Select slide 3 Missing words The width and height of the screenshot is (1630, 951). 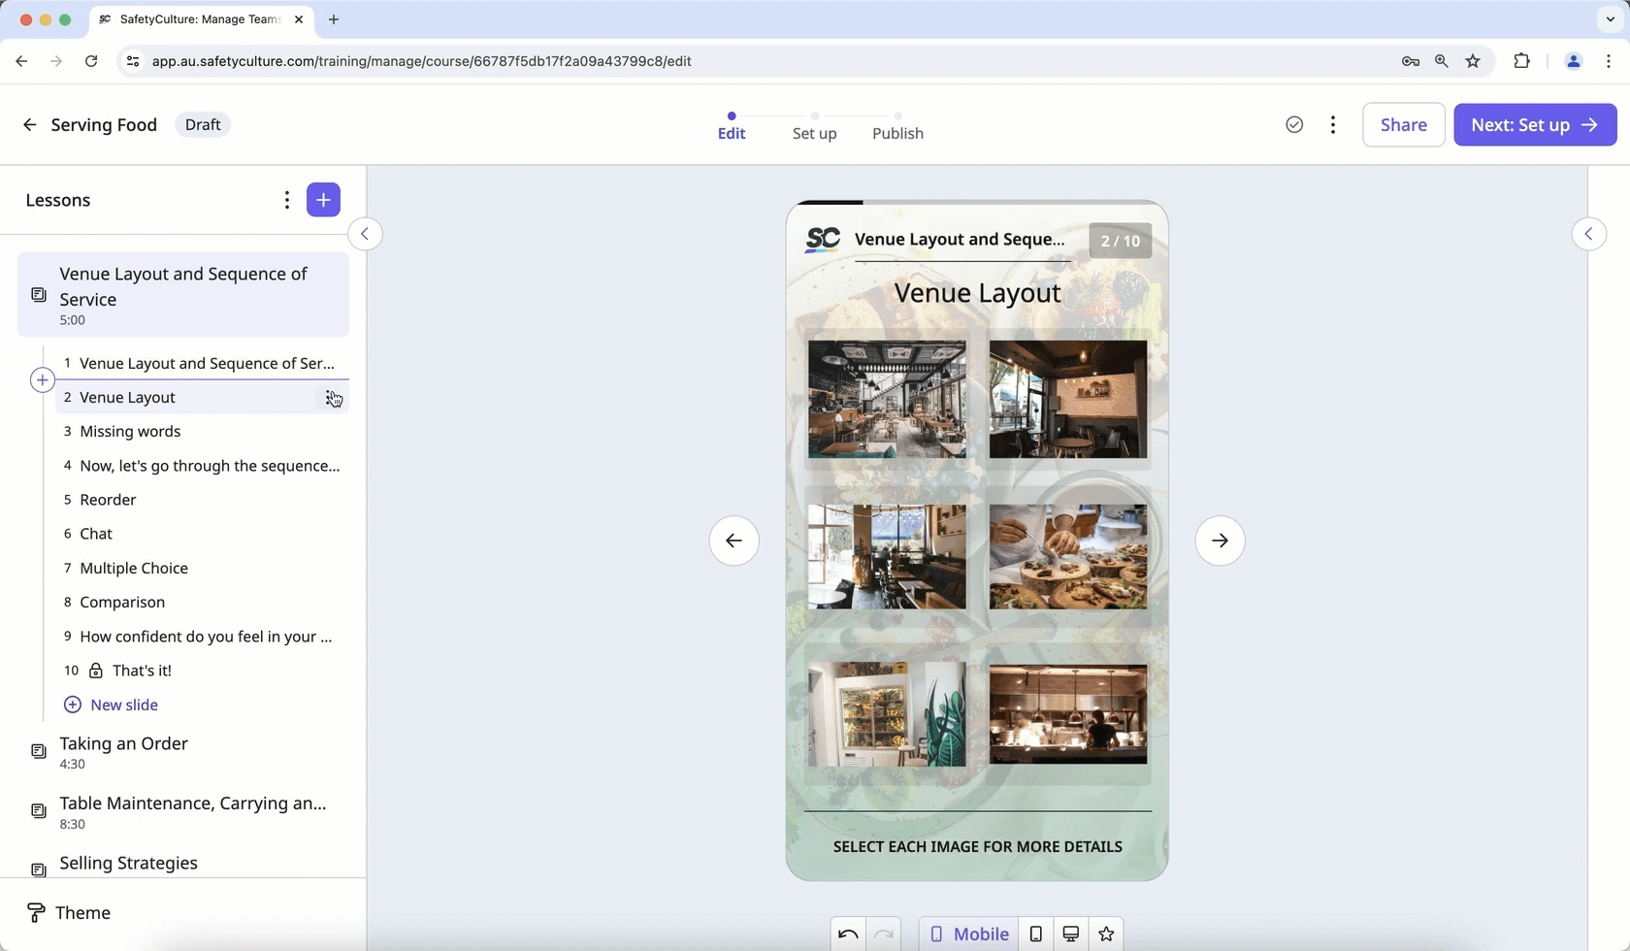pyautogui.click(x=201, y=431)
